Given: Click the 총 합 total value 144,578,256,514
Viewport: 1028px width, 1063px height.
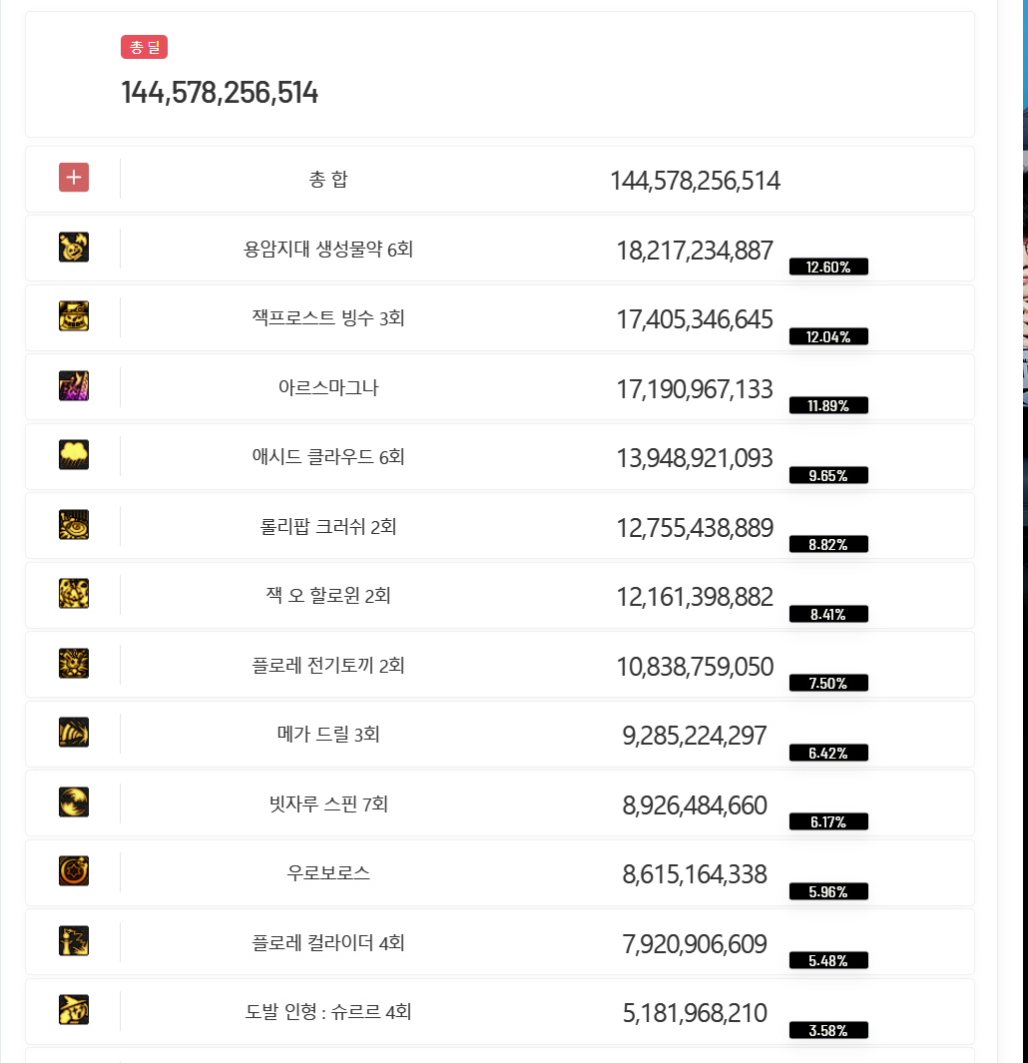Looking at the screenshot, I should [x=695, y=181].
